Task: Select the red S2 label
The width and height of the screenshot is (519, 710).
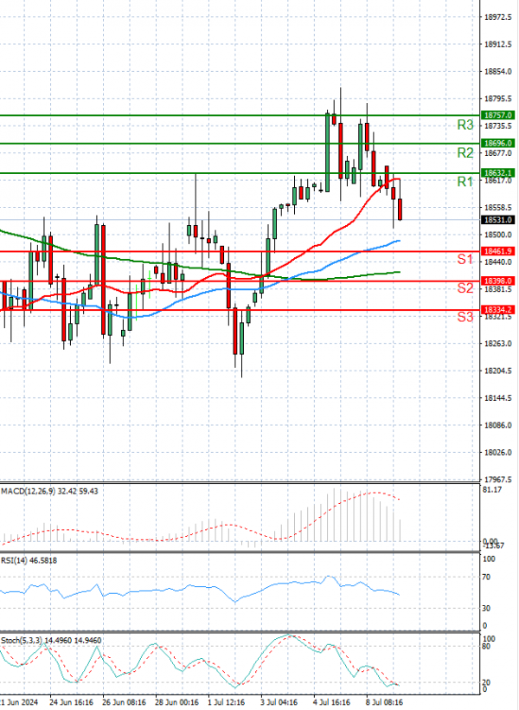Action: click(x=465, y=288)
